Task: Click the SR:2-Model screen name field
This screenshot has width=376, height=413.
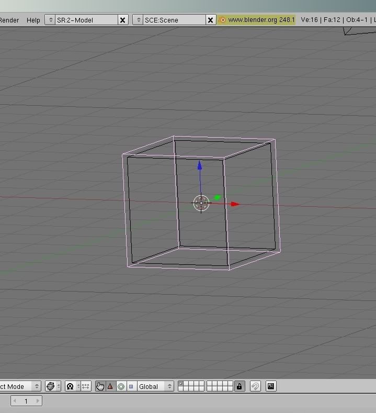Action: point(86,20)
